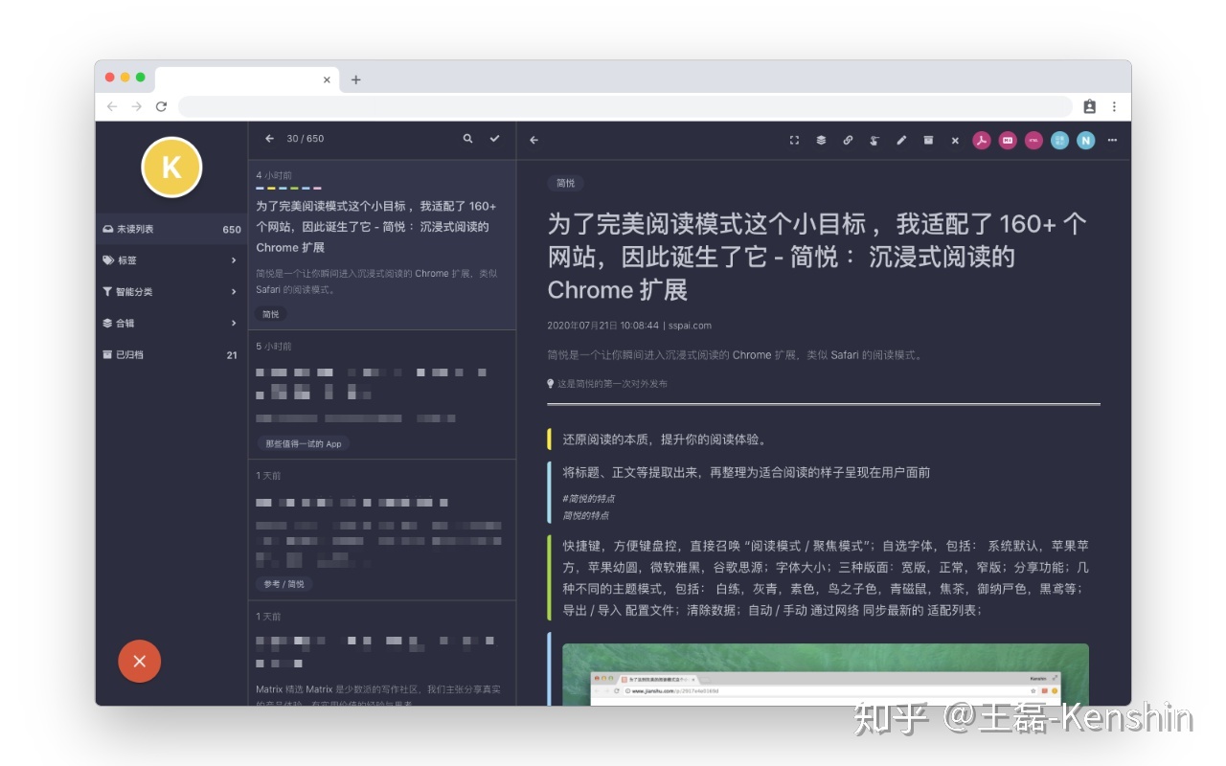Open the Matrix 精选 article in list
Viewport: 1226px width, 766px height.
(x=382, y=654)
